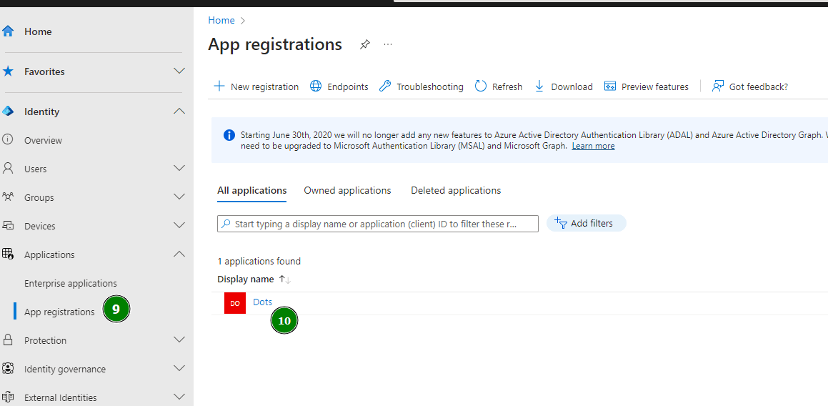Image resolution: width=828 pixels, height=406 pixels.
Task: Click the globe icon for Endpoints
Action: (316, 86)
